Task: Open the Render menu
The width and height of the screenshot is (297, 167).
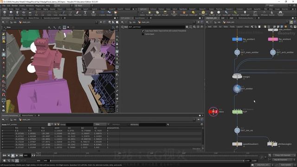Action: (14, 6)
